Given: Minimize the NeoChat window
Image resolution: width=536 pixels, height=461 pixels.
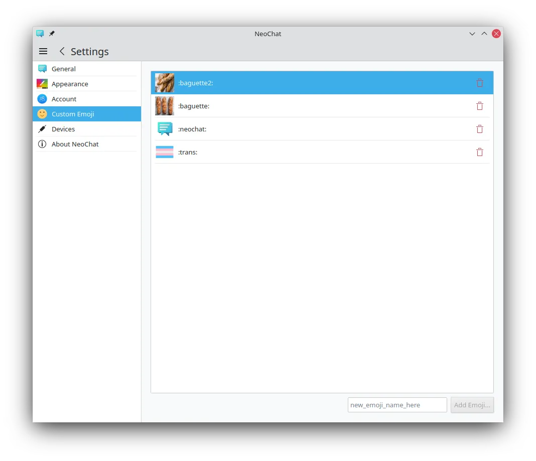Looking at the screenshot, I should tap(472, 34).
